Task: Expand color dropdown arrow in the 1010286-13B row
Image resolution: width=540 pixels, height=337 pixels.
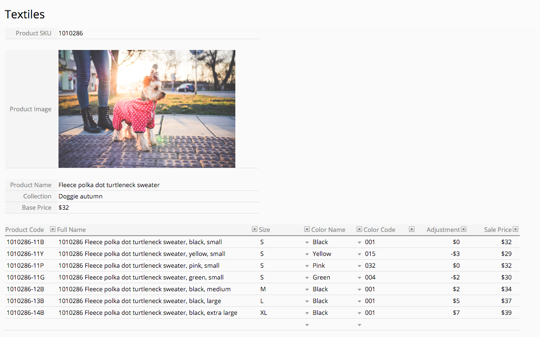Action: [359, 301]
